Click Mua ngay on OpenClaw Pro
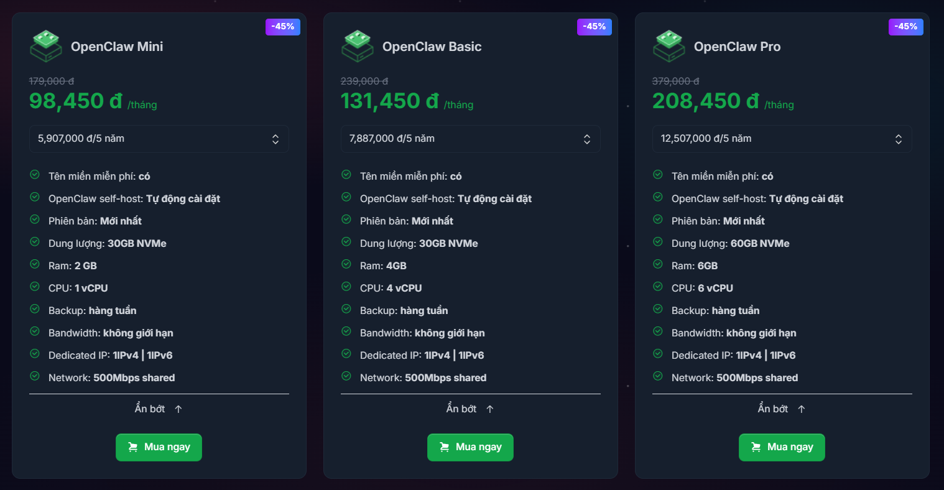944x490 pixels. click(782, 447)
